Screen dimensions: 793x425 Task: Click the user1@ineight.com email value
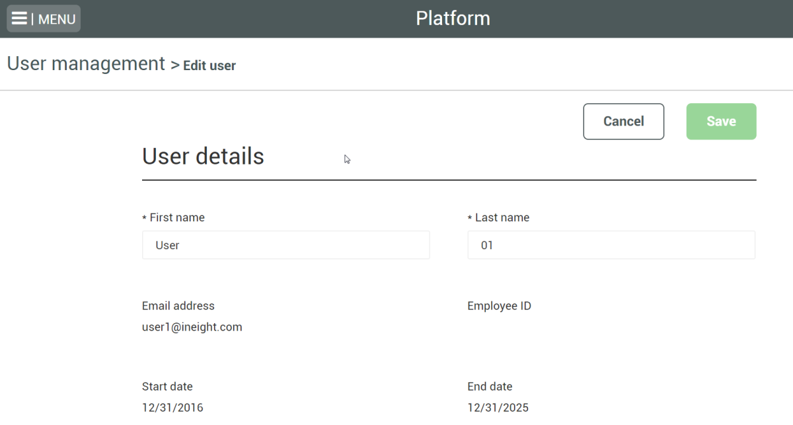click(x=192, y=327)
